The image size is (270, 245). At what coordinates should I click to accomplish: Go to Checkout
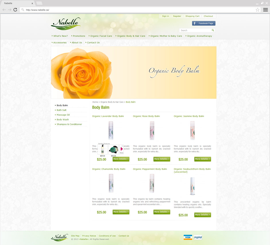click(x=208, y=16)
